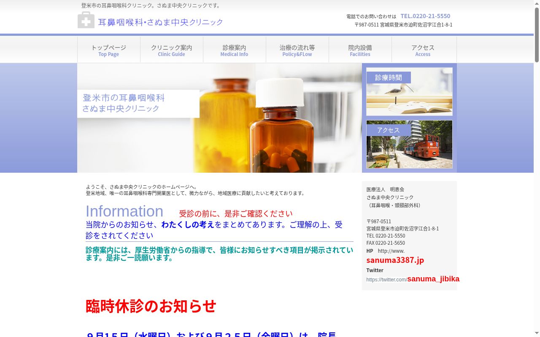Open the トップページ Top Page menu
Image resolution: width=540 pixels, height=337 pixels.
[109, 50]
